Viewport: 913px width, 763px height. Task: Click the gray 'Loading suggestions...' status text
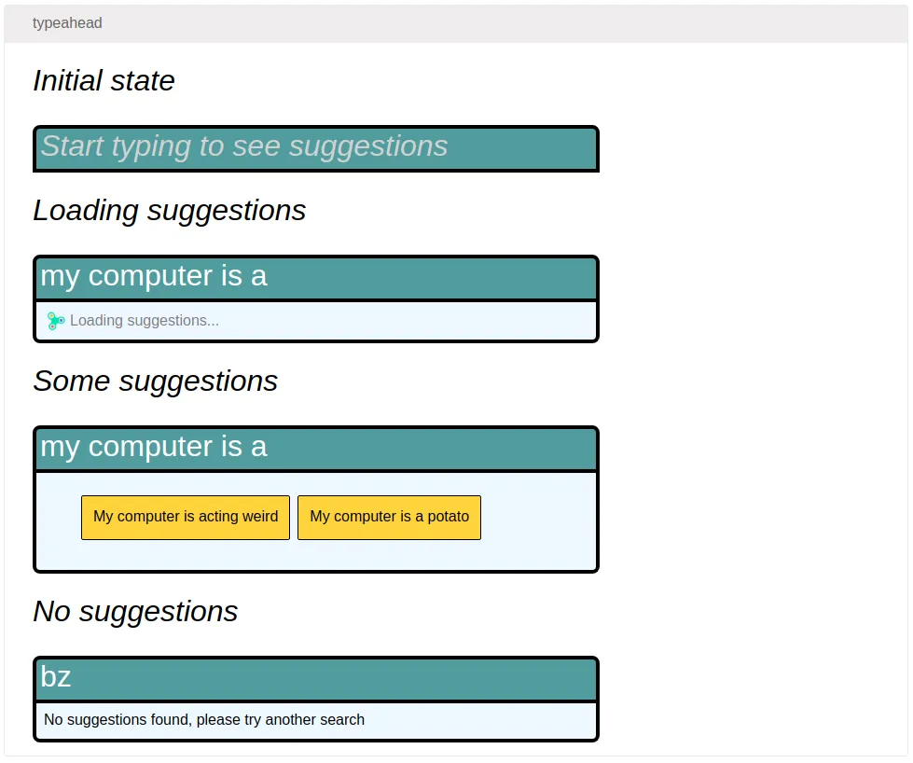145,321
